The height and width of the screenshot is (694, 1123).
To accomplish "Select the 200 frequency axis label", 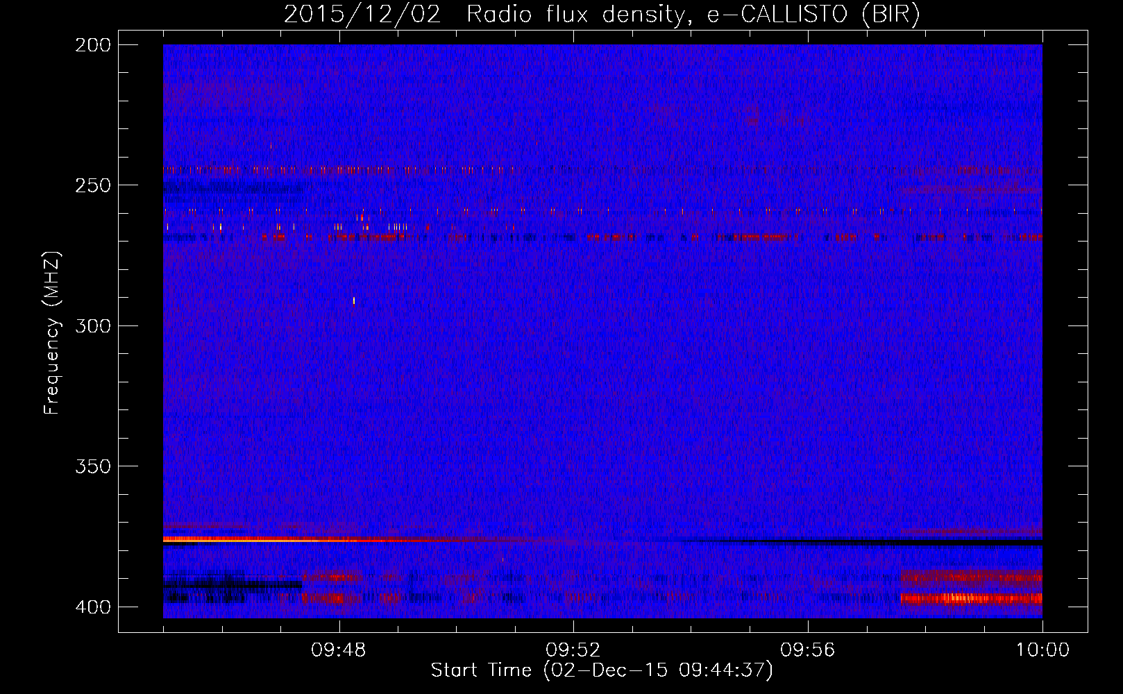I will (92, 45).
